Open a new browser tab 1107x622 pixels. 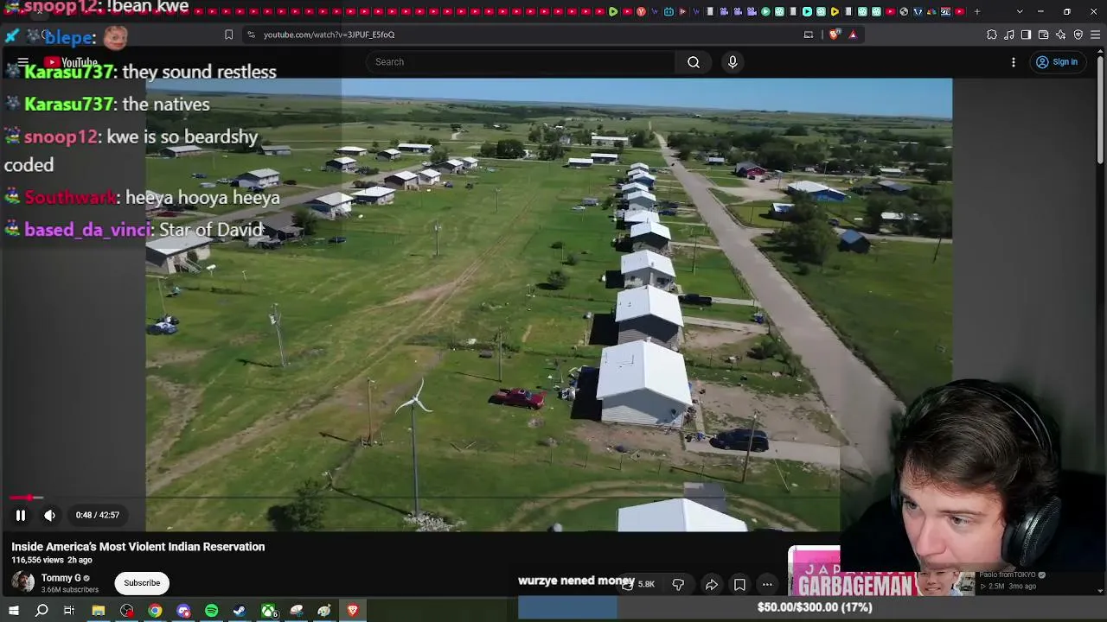tap(977, 11)
